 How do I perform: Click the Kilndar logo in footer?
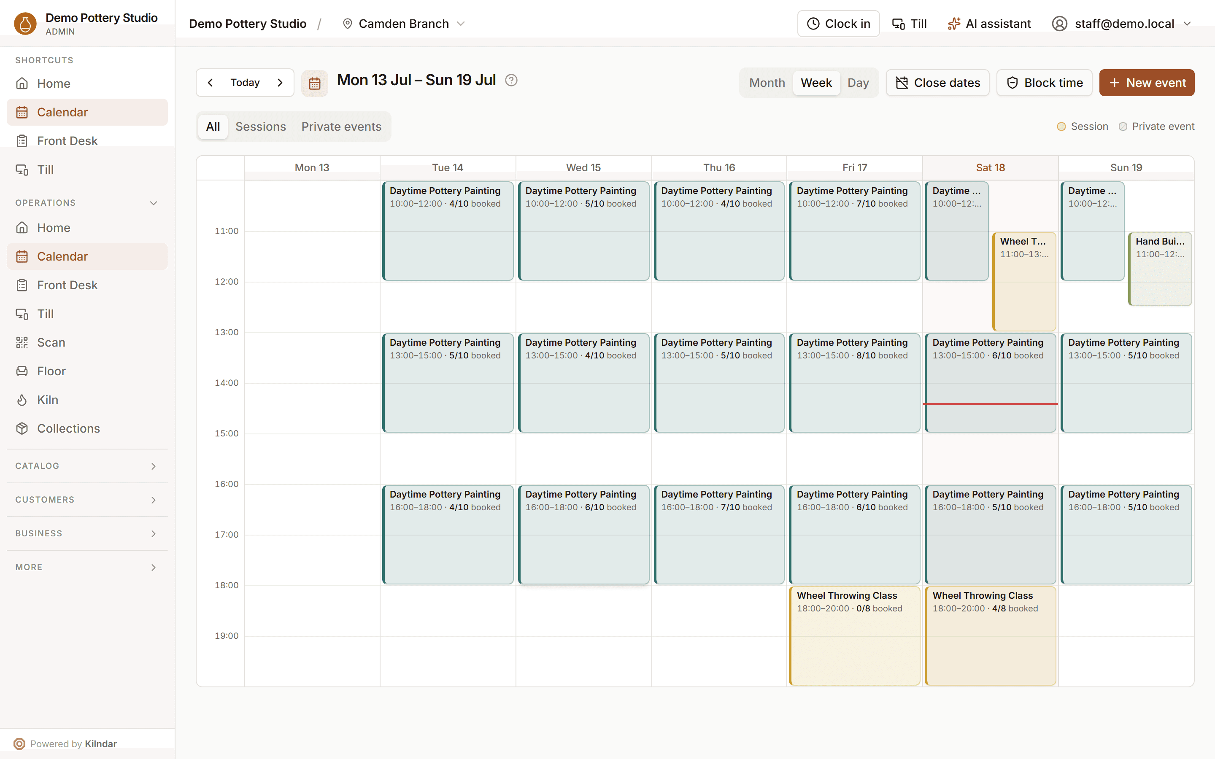pos(19,743)
